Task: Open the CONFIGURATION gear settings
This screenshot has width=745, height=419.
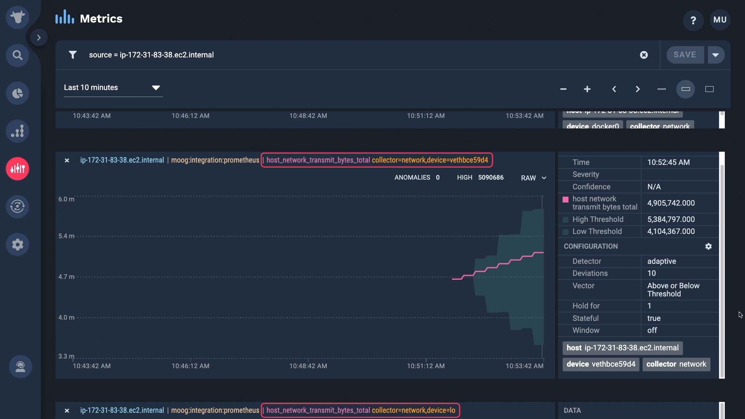Action: (x=708, y=246)
